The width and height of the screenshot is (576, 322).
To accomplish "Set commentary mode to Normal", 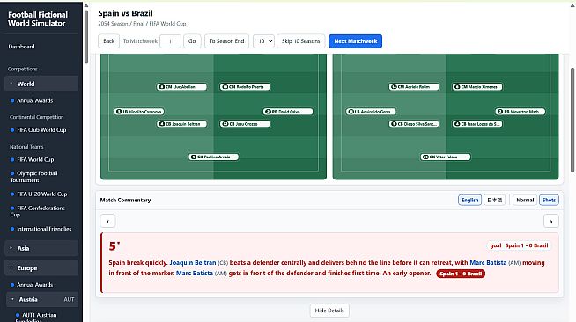I will coord(525,200).
